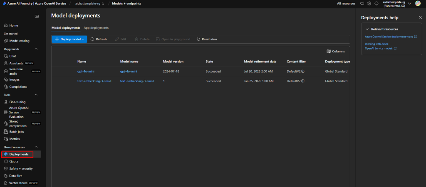Collapse the Shared resources section
This screenshot has width=426, height=187.
coord(37,147)
